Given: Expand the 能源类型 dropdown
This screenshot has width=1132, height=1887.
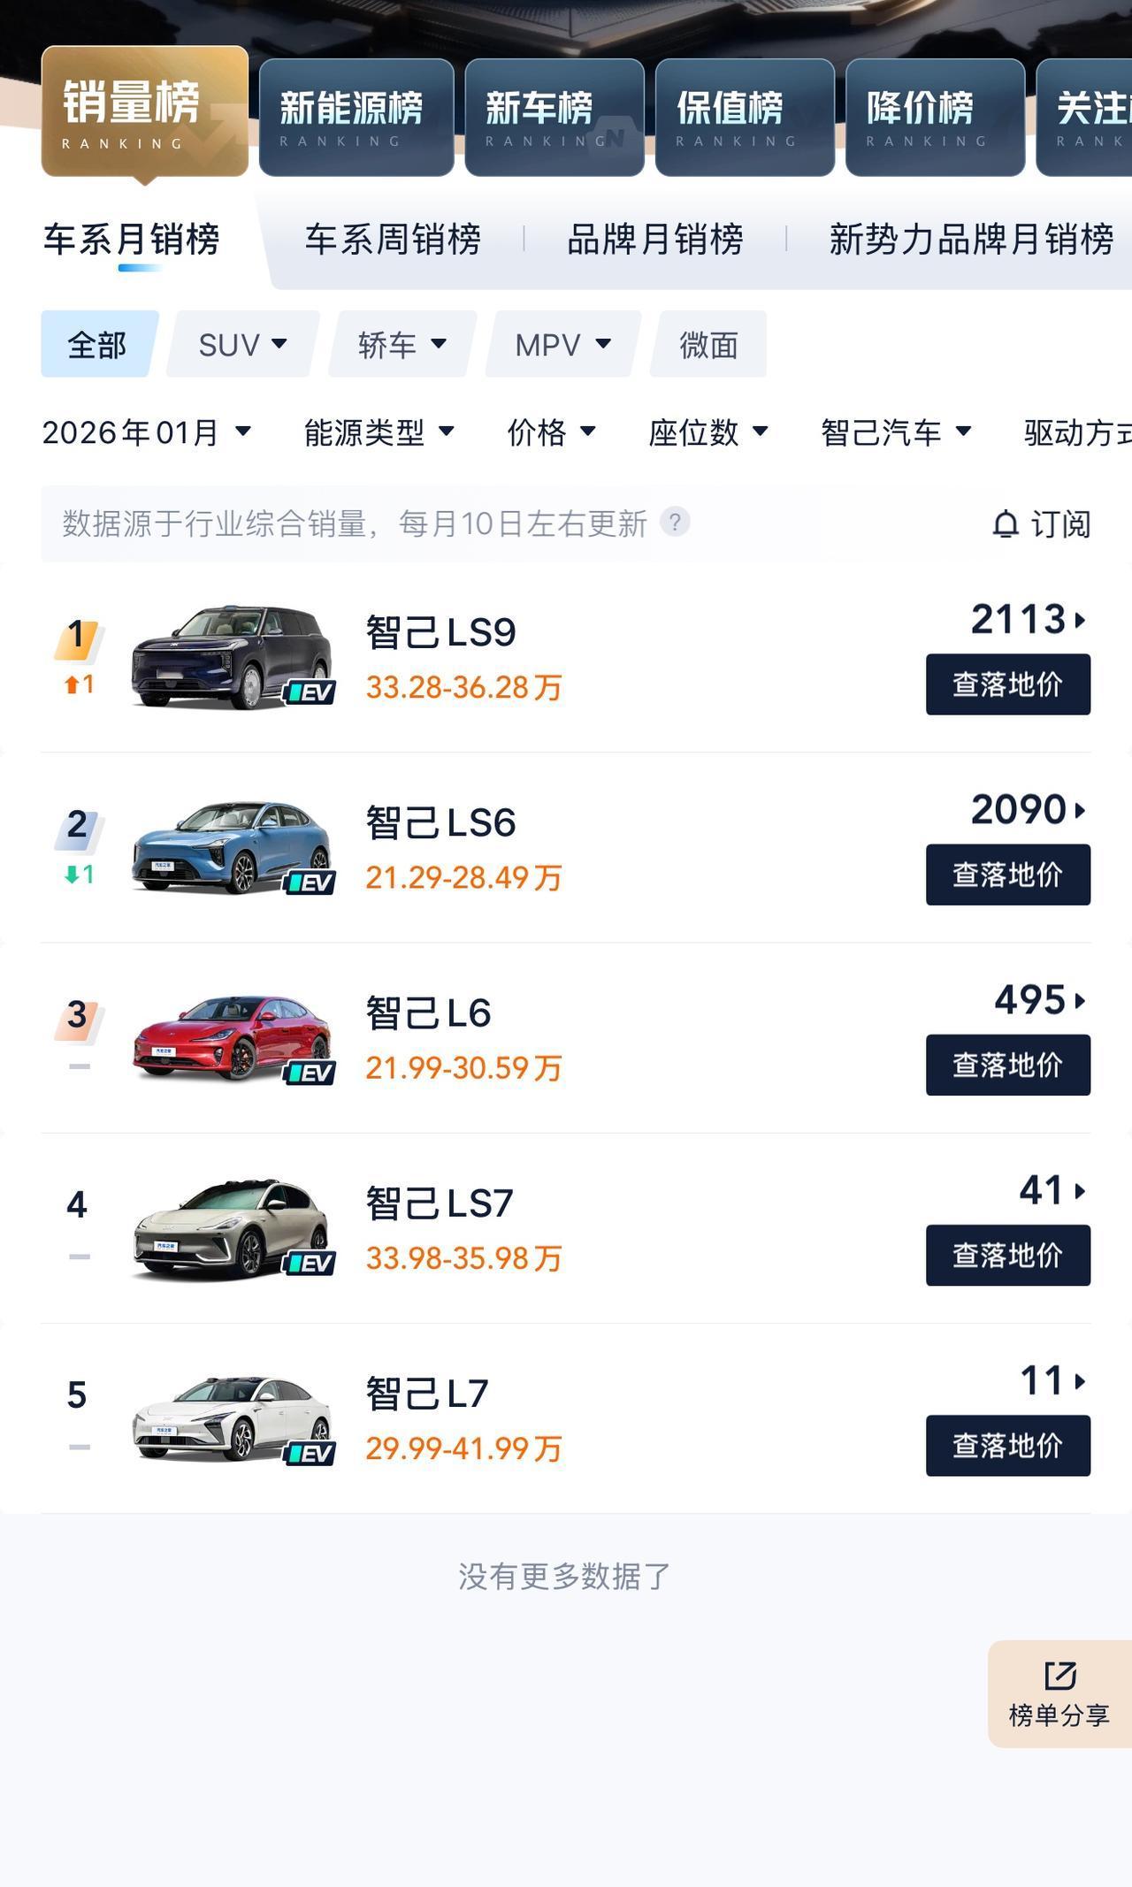Looking at the screenshot, I should pyautogui.click(x=379, y=432).
